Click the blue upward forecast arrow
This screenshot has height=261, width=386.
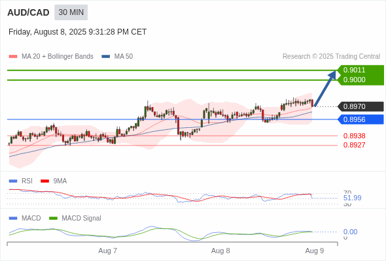click(325, 88)
